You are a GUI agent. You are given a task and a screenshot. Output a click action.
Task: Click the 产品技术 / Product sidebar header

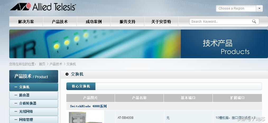34,76
